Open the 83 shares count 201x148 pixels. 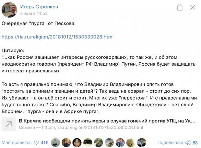(x=195, y=143)
